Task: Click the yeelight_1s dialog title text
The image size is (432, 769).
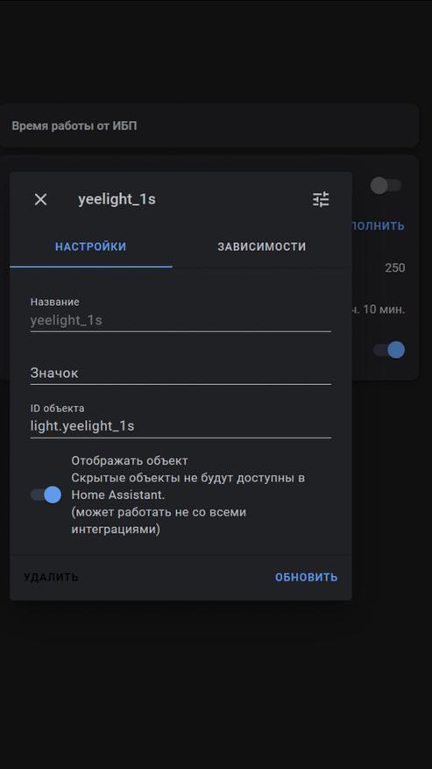Action: (x=117, y=199)
